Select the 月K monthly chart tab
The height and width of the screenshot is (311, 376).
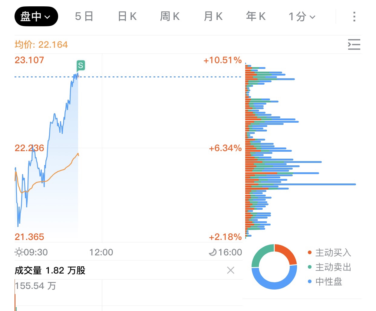[x=213, y=16]
